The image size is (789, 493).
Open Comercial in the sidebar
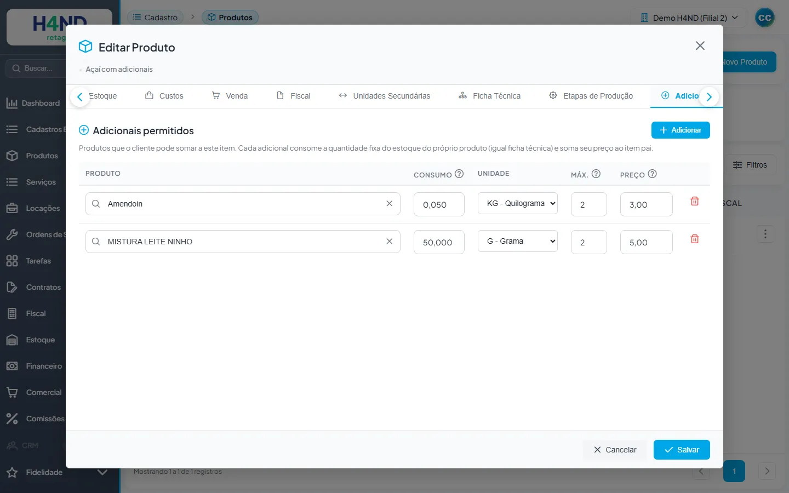click(x=33, y=392)
